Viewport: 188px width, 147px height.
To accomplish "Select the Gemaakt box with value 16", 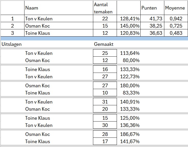I will coord(105,69).
